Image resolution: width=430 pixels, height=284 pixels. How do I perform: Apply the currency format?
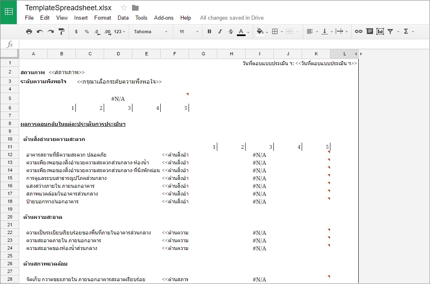[x=76, y=31]
